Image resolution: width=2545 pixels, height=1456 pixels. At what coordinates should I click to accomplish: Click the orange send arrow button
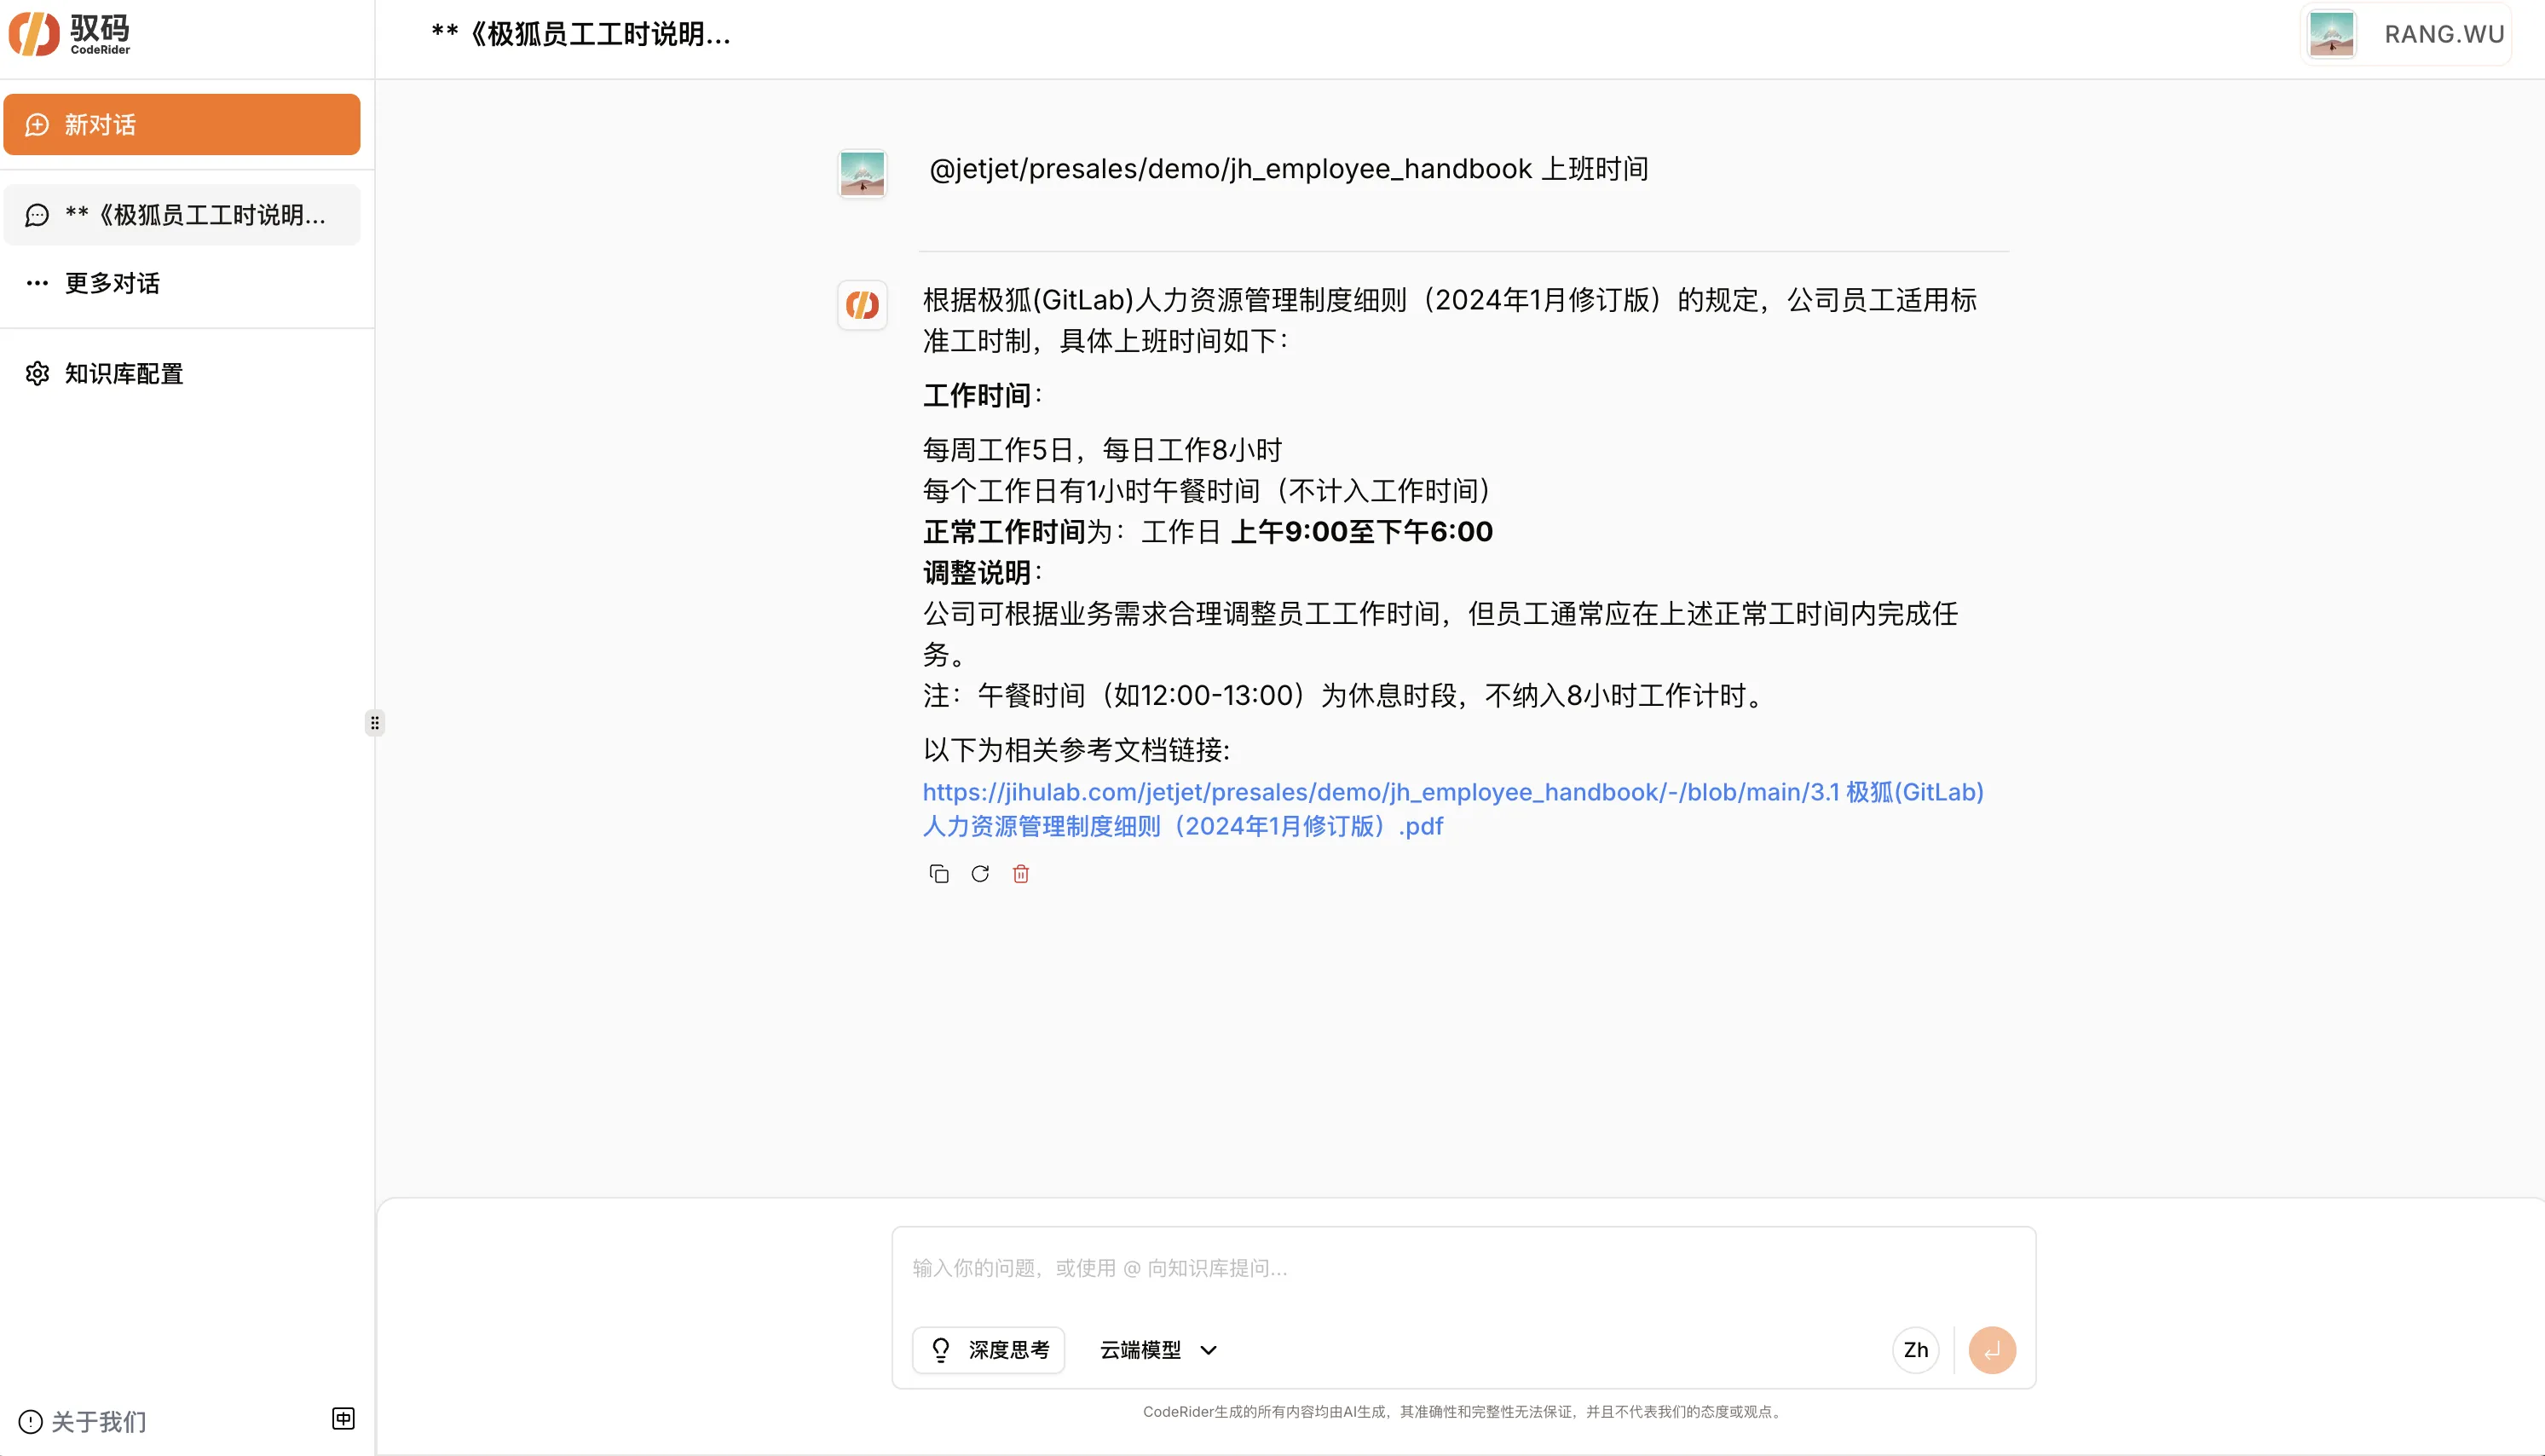coord(1991,1350)
